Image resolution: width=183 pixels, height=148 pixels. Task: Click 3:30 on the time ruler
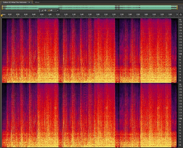[170, 14]
